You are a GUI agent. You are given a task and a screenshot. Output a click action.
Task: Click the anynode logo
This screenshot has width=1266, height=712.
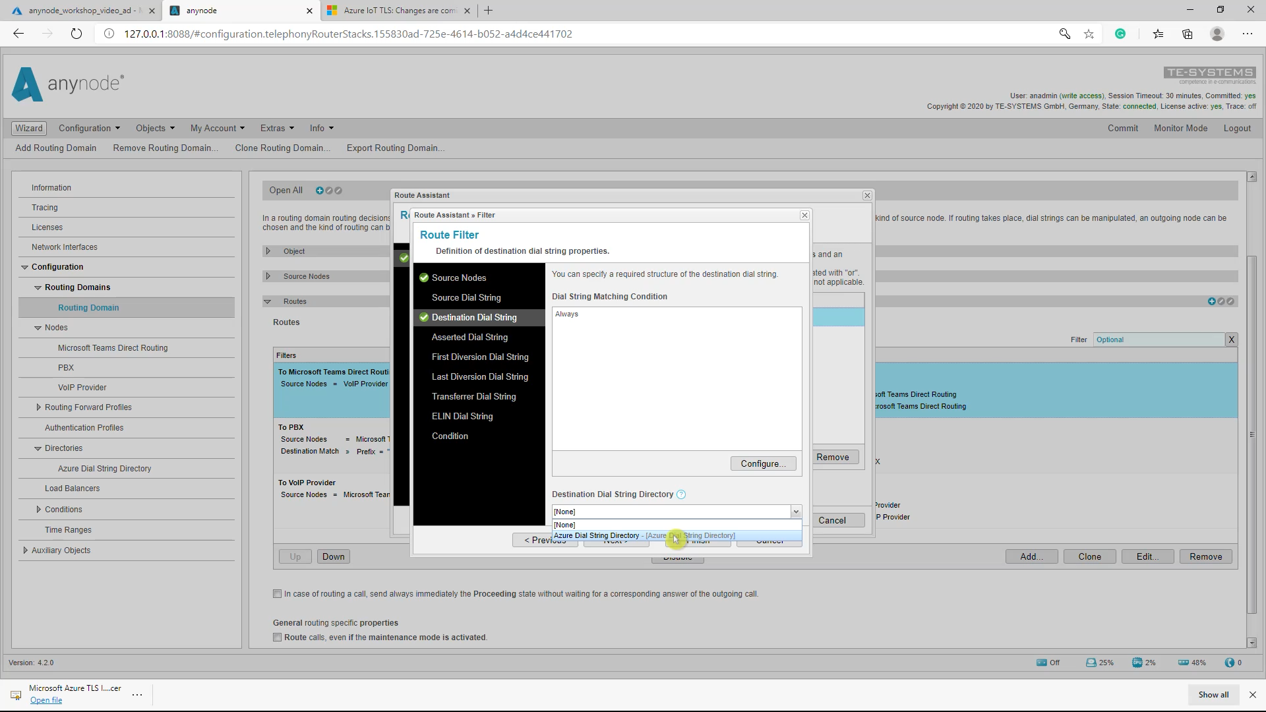tap(67, 84)
